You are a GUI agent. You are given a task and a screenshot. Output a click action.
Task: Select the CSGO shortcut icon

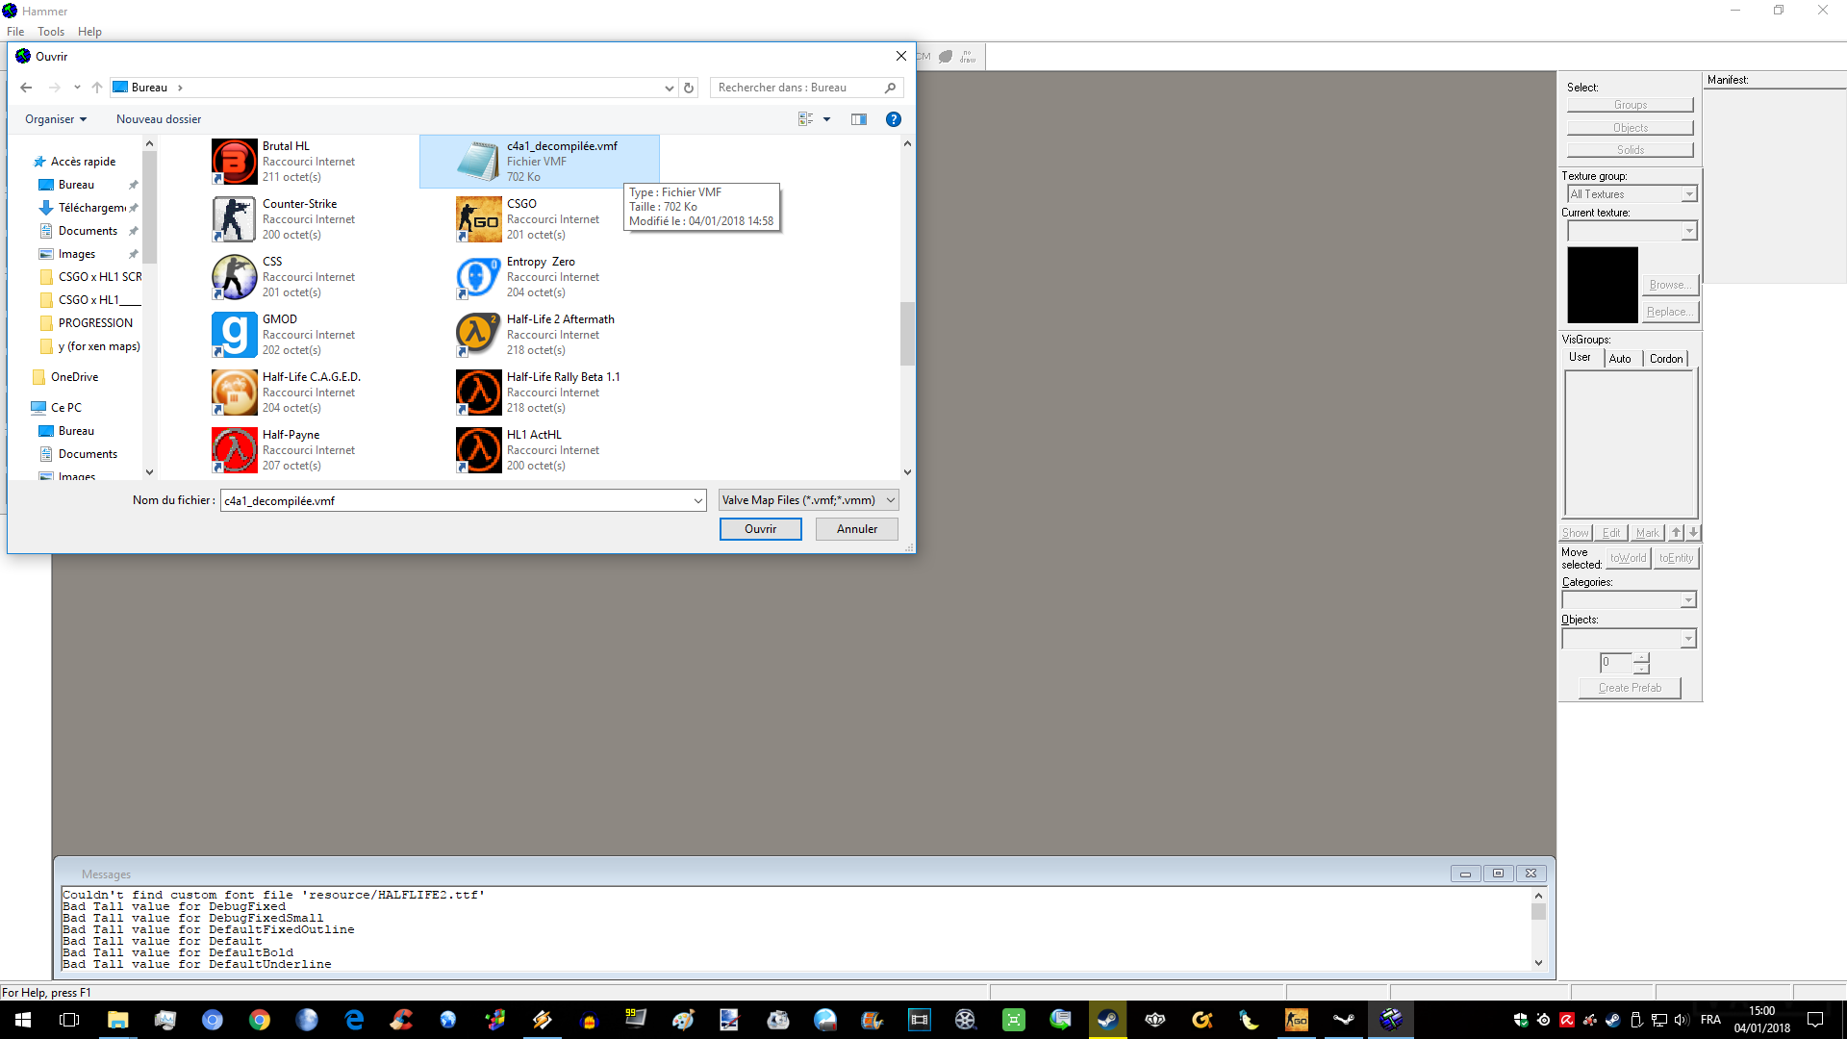tap(479, 219)
